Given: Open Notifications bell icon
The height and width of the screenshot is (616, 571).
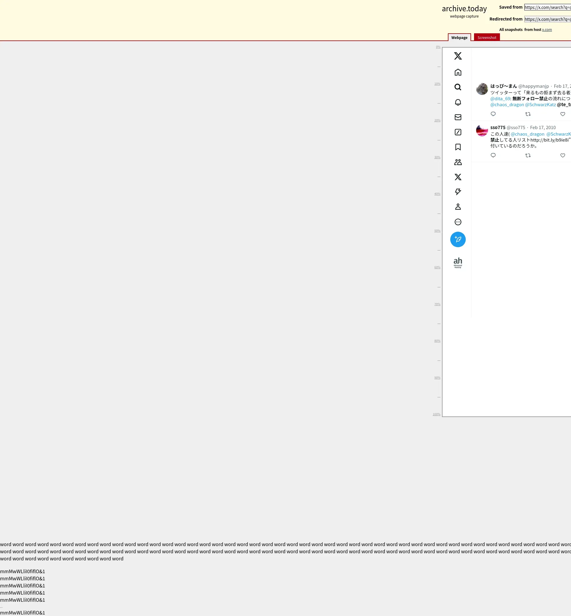Looking at the screenshot, I should tap(458, 102).
